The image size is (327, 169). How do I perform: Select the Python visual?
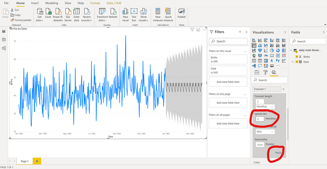278,61
